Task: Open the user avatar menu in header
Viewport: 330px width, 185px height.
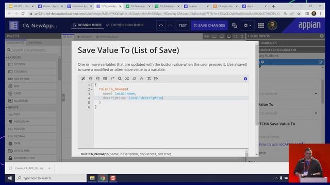Action: pos(272,25)
